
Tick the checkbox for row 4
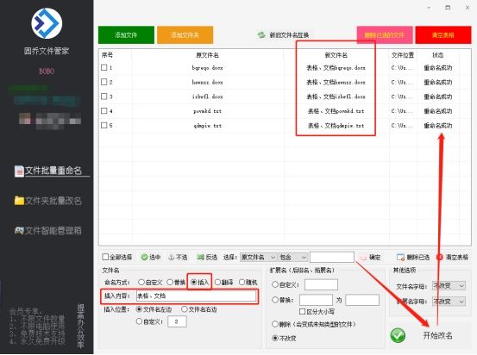pyautogui.click(x=104, y=110)
